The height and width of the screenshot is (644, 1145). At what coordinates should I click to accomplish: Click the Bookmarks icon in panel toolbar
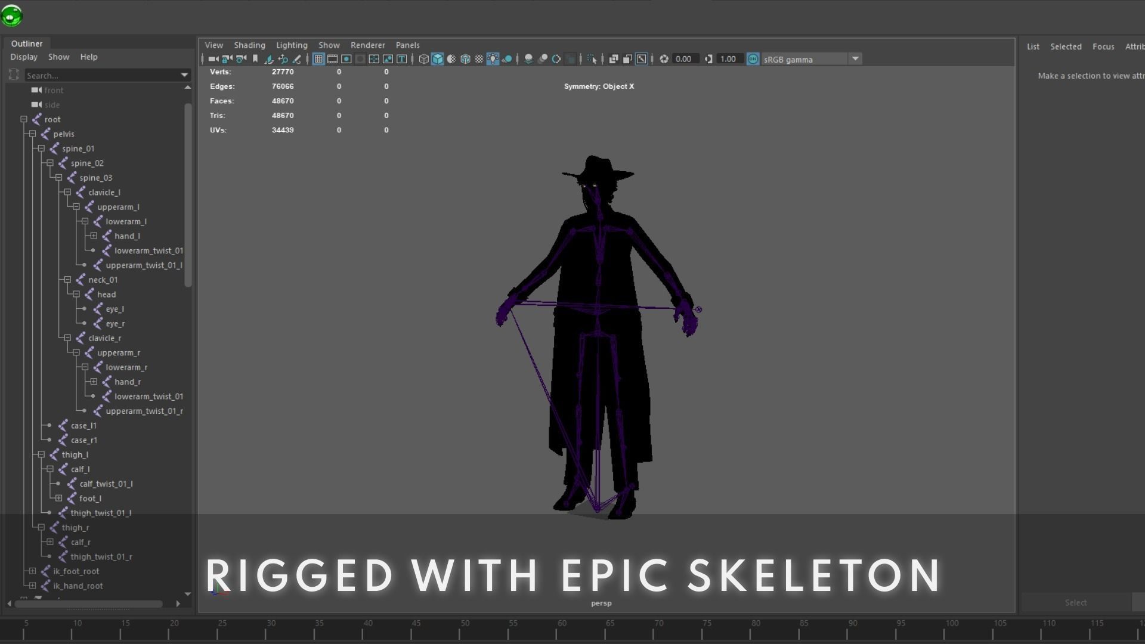click(255, 59)
